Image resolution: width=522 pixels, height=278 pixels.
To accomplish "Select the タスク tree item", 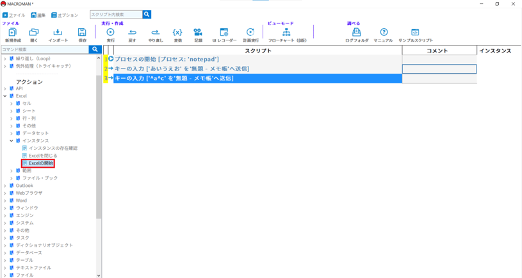I will (x=22, y=238).
